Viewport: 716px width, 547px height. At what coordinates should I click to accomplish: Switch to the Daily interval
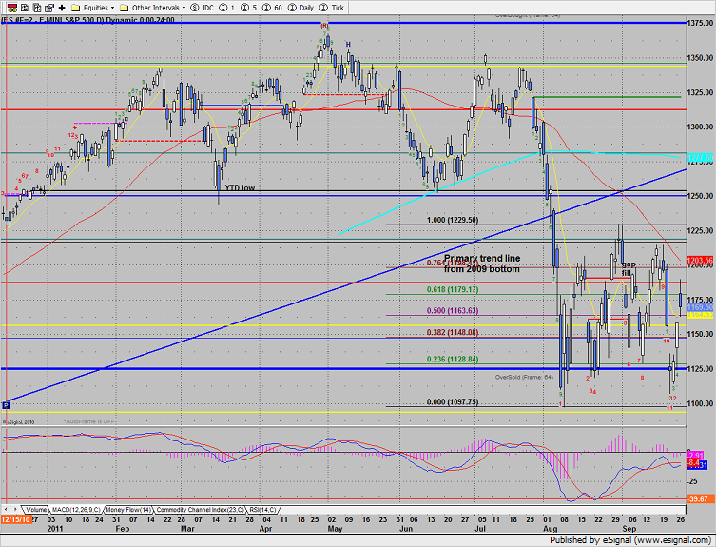(300, 8)
